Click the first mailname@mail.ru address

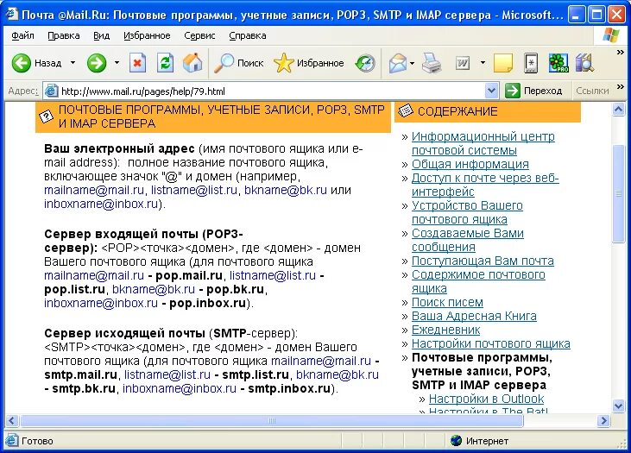tap(94, 190)
